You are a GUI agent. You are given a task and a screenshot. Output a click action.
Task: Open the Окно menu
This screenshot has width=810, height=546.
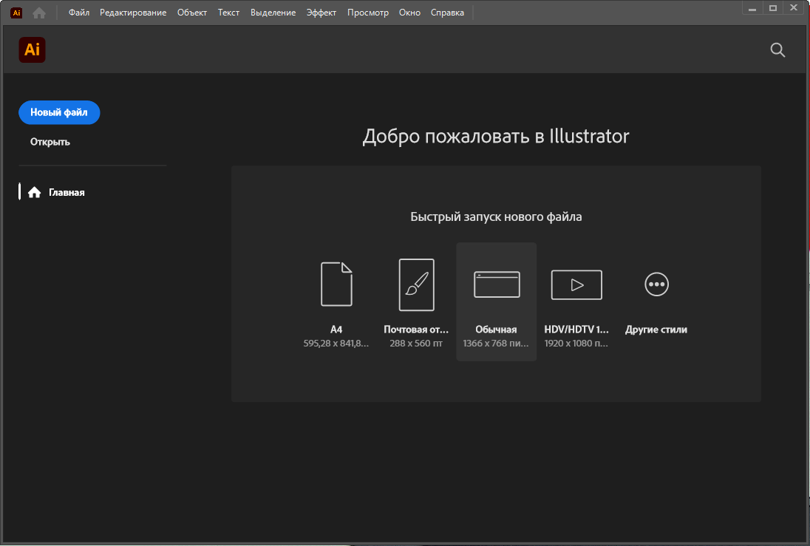coord(409,13)
